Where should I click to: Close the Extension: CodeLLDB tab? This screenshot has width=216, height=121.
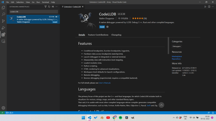click(x=83, y=7)
